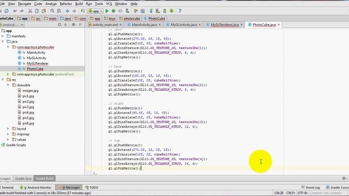Screen dimensions: 349x196
Task: Click the UTF-8 encoding in status bar
Action: point(303,193)
